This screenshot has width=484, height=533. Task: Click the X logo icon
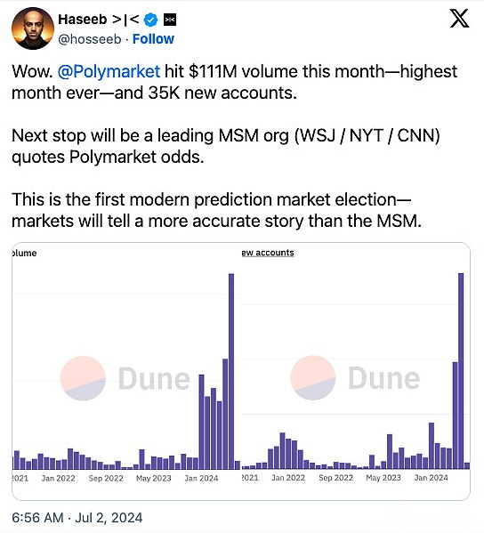[459, 19]
